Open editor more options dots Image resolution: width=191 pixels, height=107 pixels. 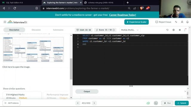point(185,30)
